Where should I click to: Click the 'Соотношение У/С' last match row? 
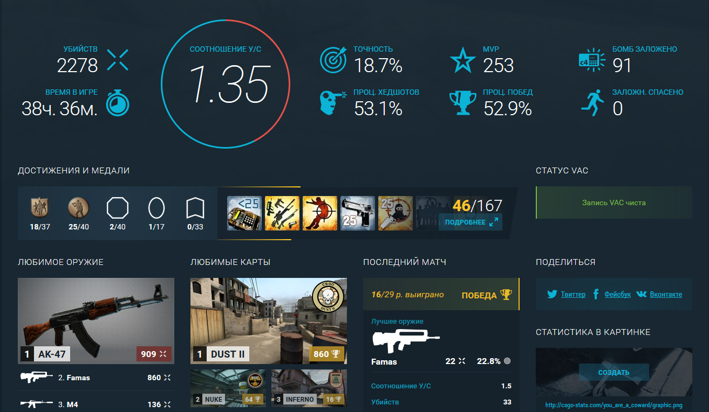click(441, 386)
